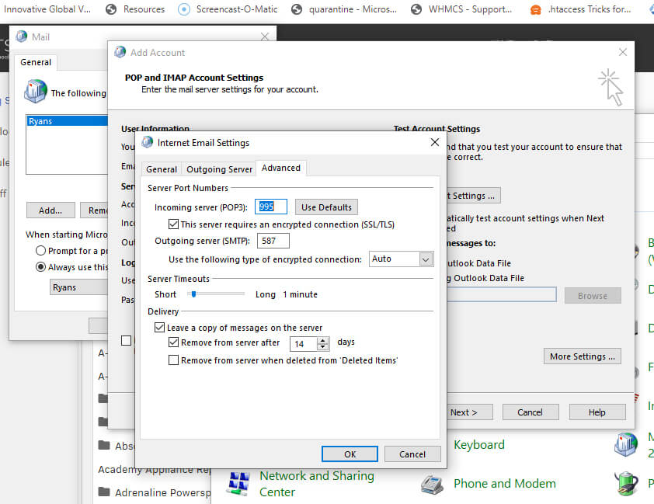Click the Use Defaults button
The image size is (654, 504).
(x=326, y=207)
